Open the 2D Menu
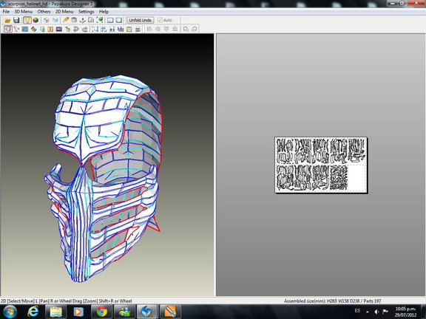 click(64, 12)
